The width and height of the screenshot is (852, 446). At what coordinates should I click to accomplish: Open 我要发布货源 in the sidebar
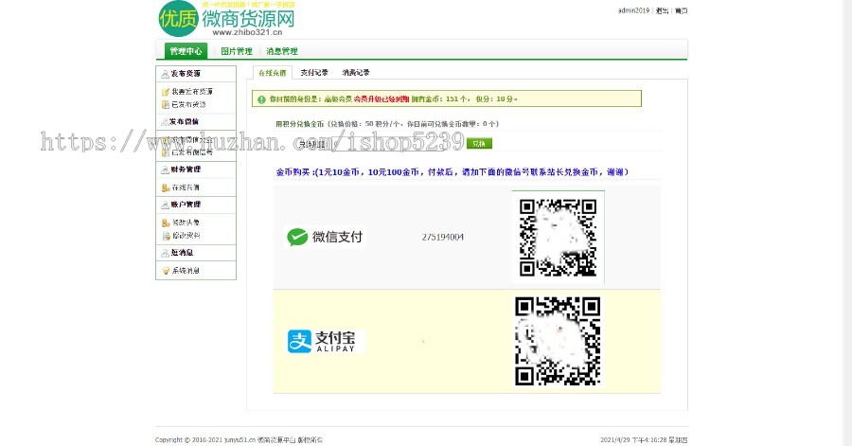point(192,91)
